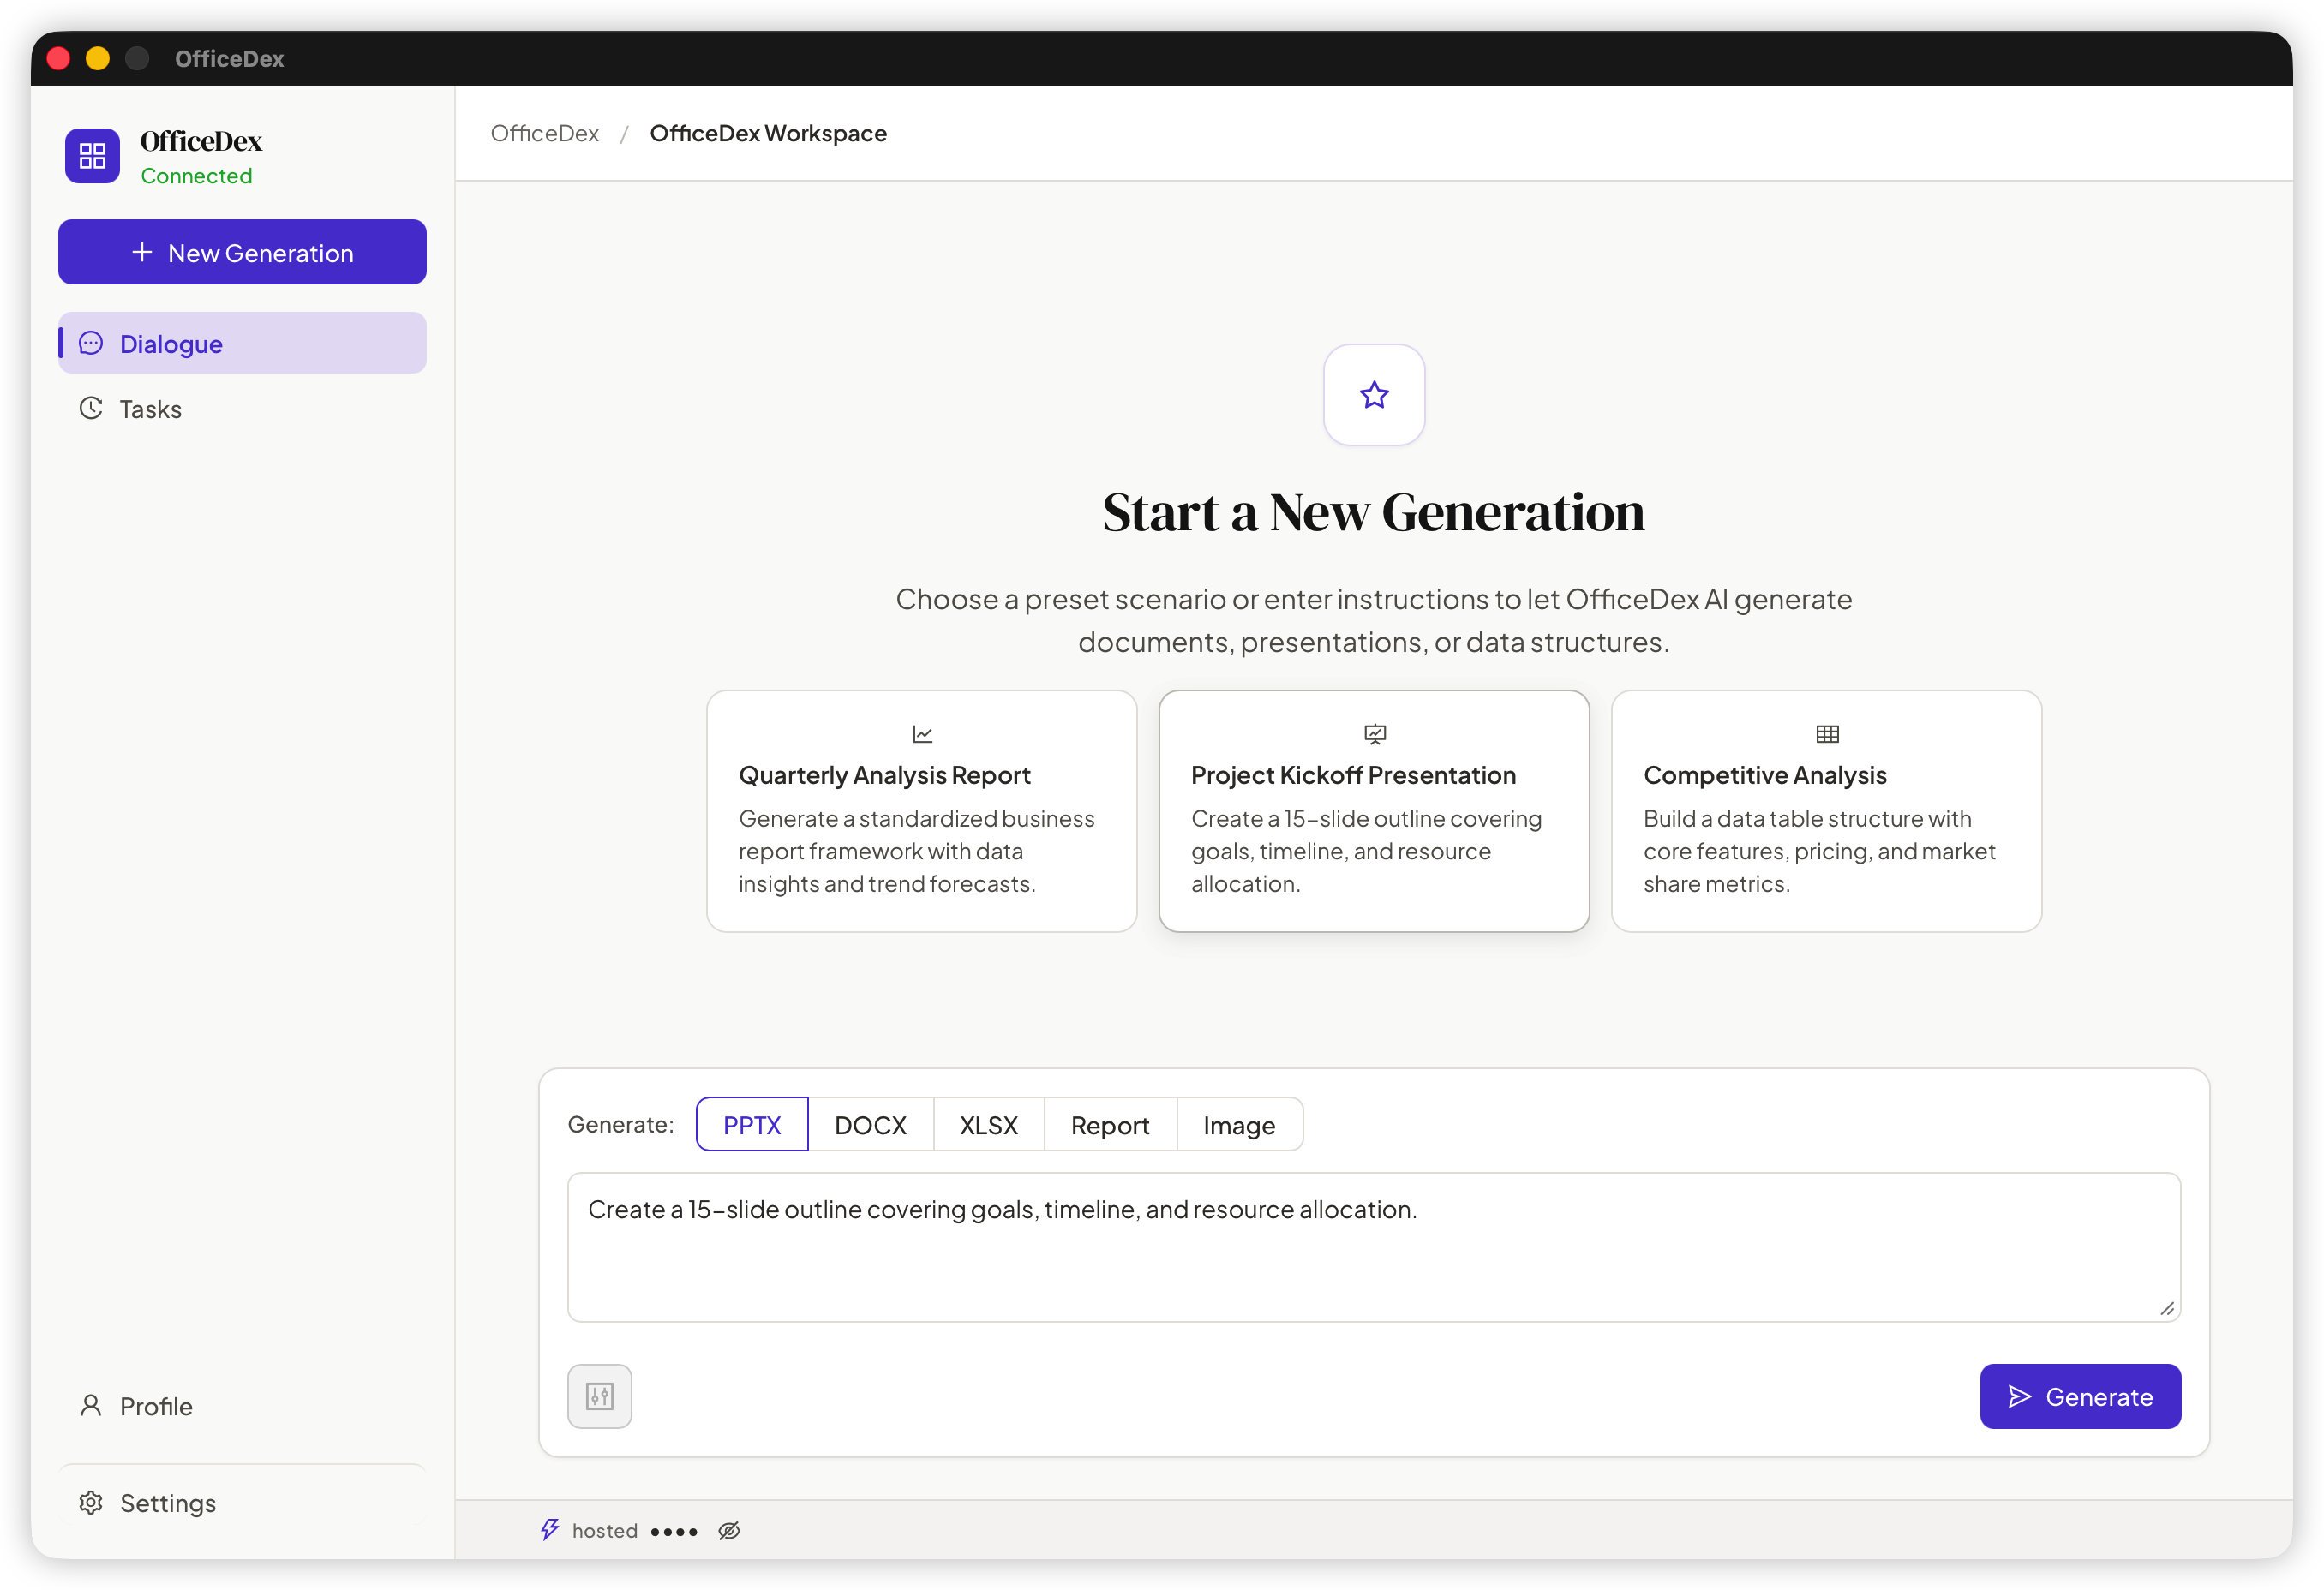Click the chart icon on the Quarterly Analysis Report card

(x=922, y=734)
